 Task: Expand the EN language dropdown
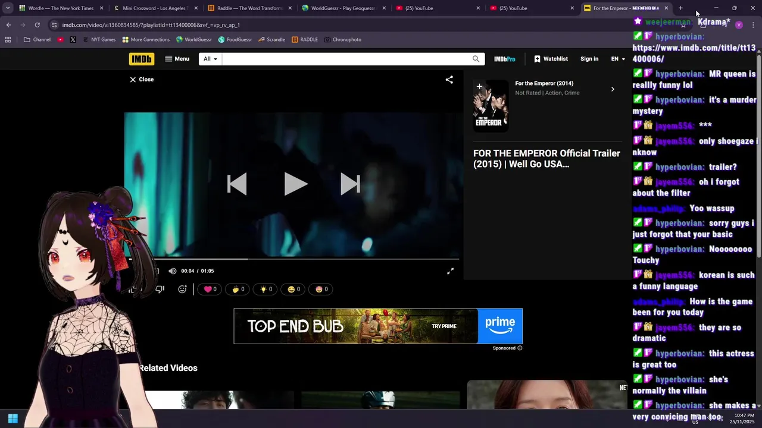click(618, 59)
